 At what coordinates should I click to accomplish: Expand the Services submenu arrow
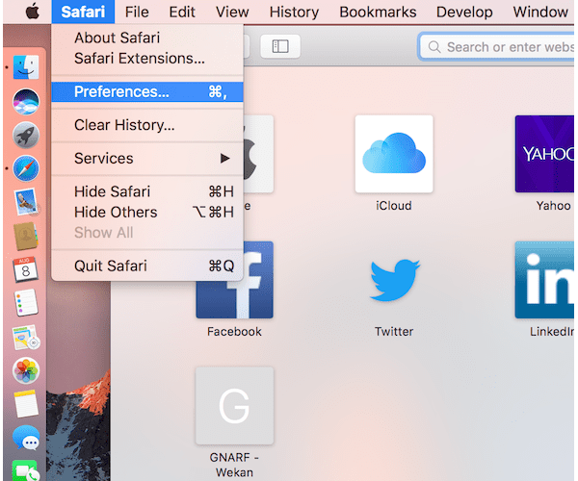pyautogui.click(x=224, y=159)
